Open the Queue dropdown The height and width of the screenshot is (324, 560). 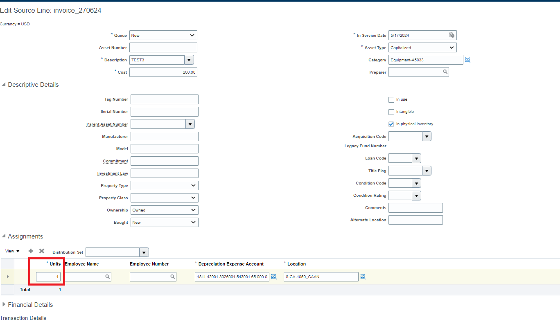click(x=192, y=35)
